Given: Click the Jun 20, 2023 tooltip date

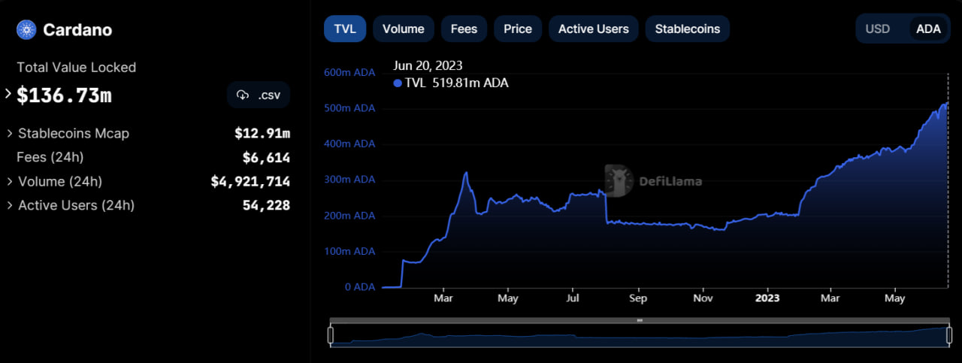Looking at the screenshot, I should coord(428,65).
